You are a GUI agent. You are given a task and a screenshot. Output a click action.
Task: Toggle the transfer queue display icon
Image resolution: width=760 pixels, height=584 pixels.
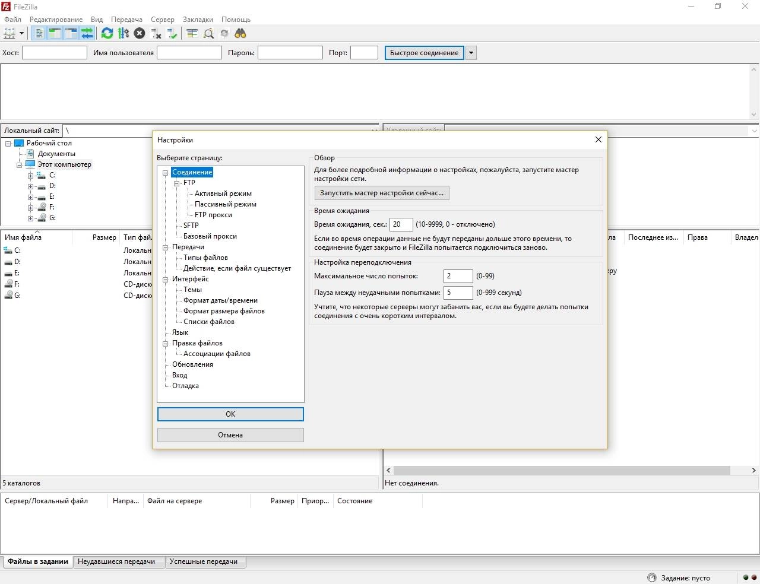[x=87, y=33]
